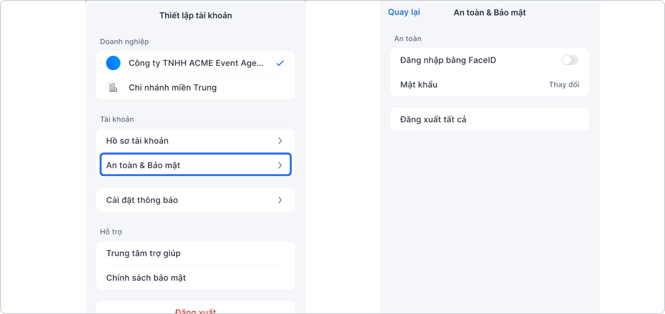Open Cài đặt thông báo chevron arrow

click(280, 200)
